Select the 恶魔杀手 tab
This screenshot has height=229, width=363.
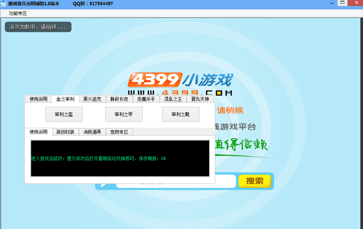pos(146,99)
